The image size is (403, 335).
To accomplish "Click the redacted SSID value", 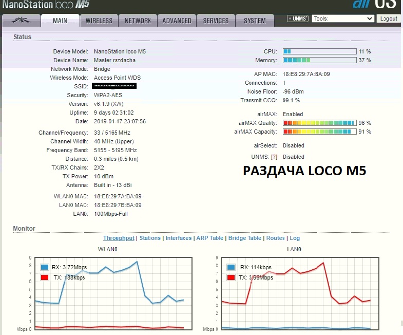I will (114, 86).
